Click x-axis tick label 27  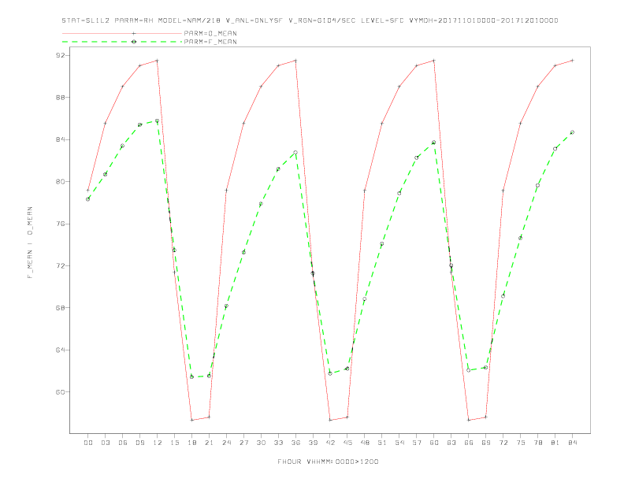click(x=244, y=443)
